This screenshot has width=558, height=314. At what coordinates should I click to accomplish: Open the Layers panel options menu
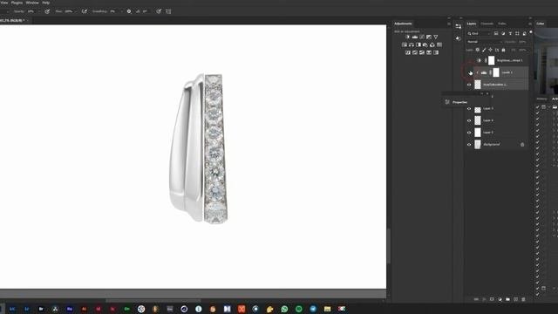coord(530,24)
